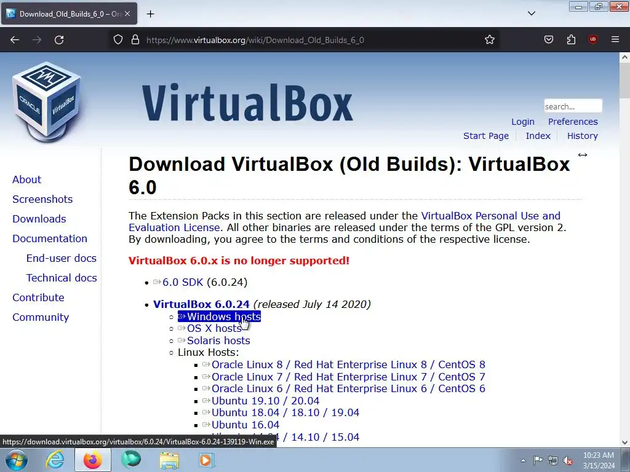
Task: Show hidden tray icons arrow
Action: click(x=523, y=460)
